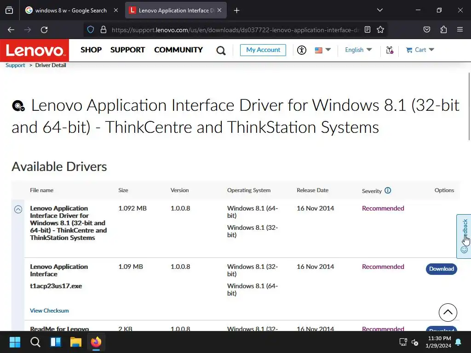Click the File name column header

(x=41, y=190)
